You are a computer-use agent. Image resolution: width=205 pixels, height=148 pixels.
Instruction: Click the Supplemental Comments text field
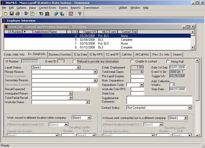[159, 100]
